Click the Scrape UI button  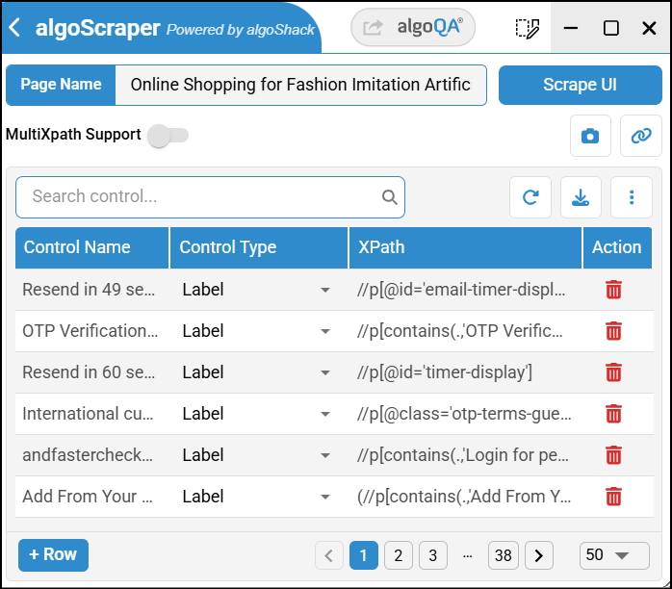pos(580,85)
